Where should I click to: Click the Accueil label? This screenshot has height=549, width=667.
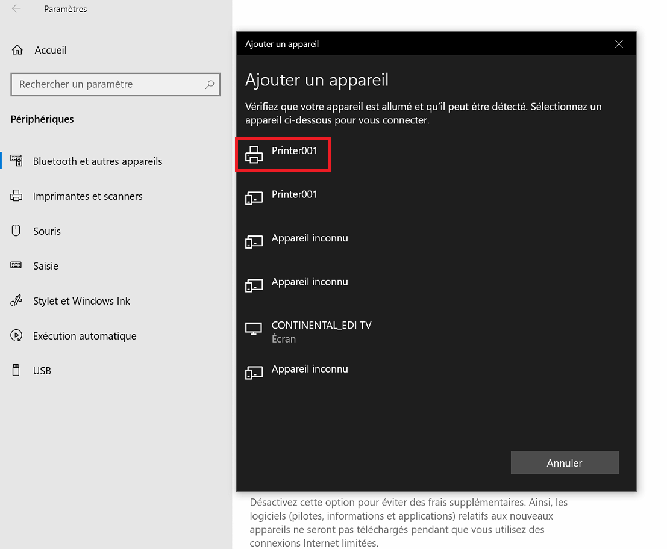[51, 50]
